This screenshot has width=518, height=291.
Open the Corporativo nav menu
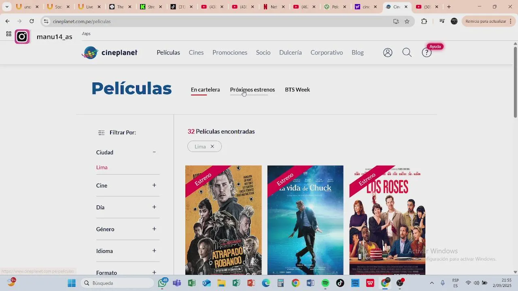(327, 53)
